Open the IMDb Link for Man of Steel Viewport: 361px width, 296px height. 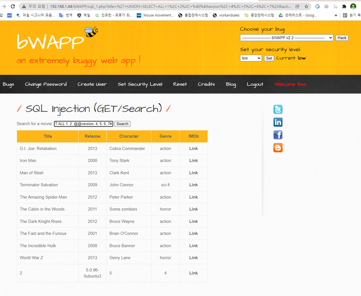(194, 173)
